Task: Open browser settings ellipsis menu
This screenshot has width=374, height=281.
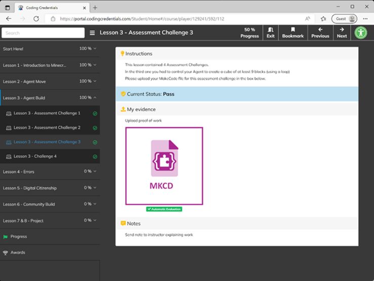Action: click(x=365, y=19)
